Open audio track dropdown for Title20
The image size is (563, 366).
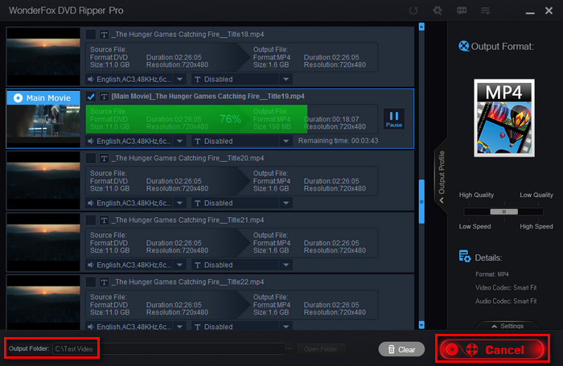point(179,203)
